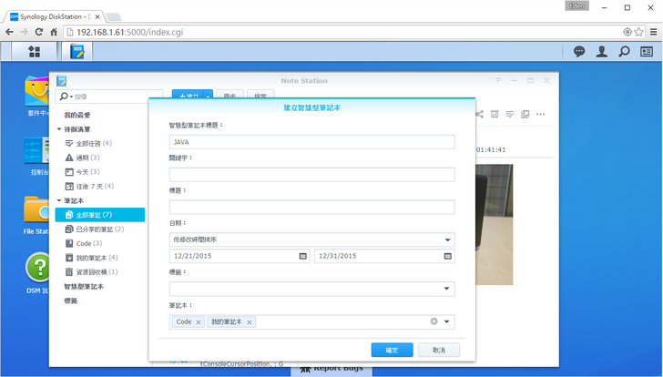Click the Eden user profile button
This screenshot has width=663, height=377.
click(x=576, y=5)
